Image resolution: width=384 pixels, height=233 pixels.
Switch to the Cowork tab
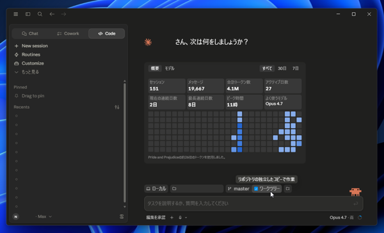tap(68, 33)
